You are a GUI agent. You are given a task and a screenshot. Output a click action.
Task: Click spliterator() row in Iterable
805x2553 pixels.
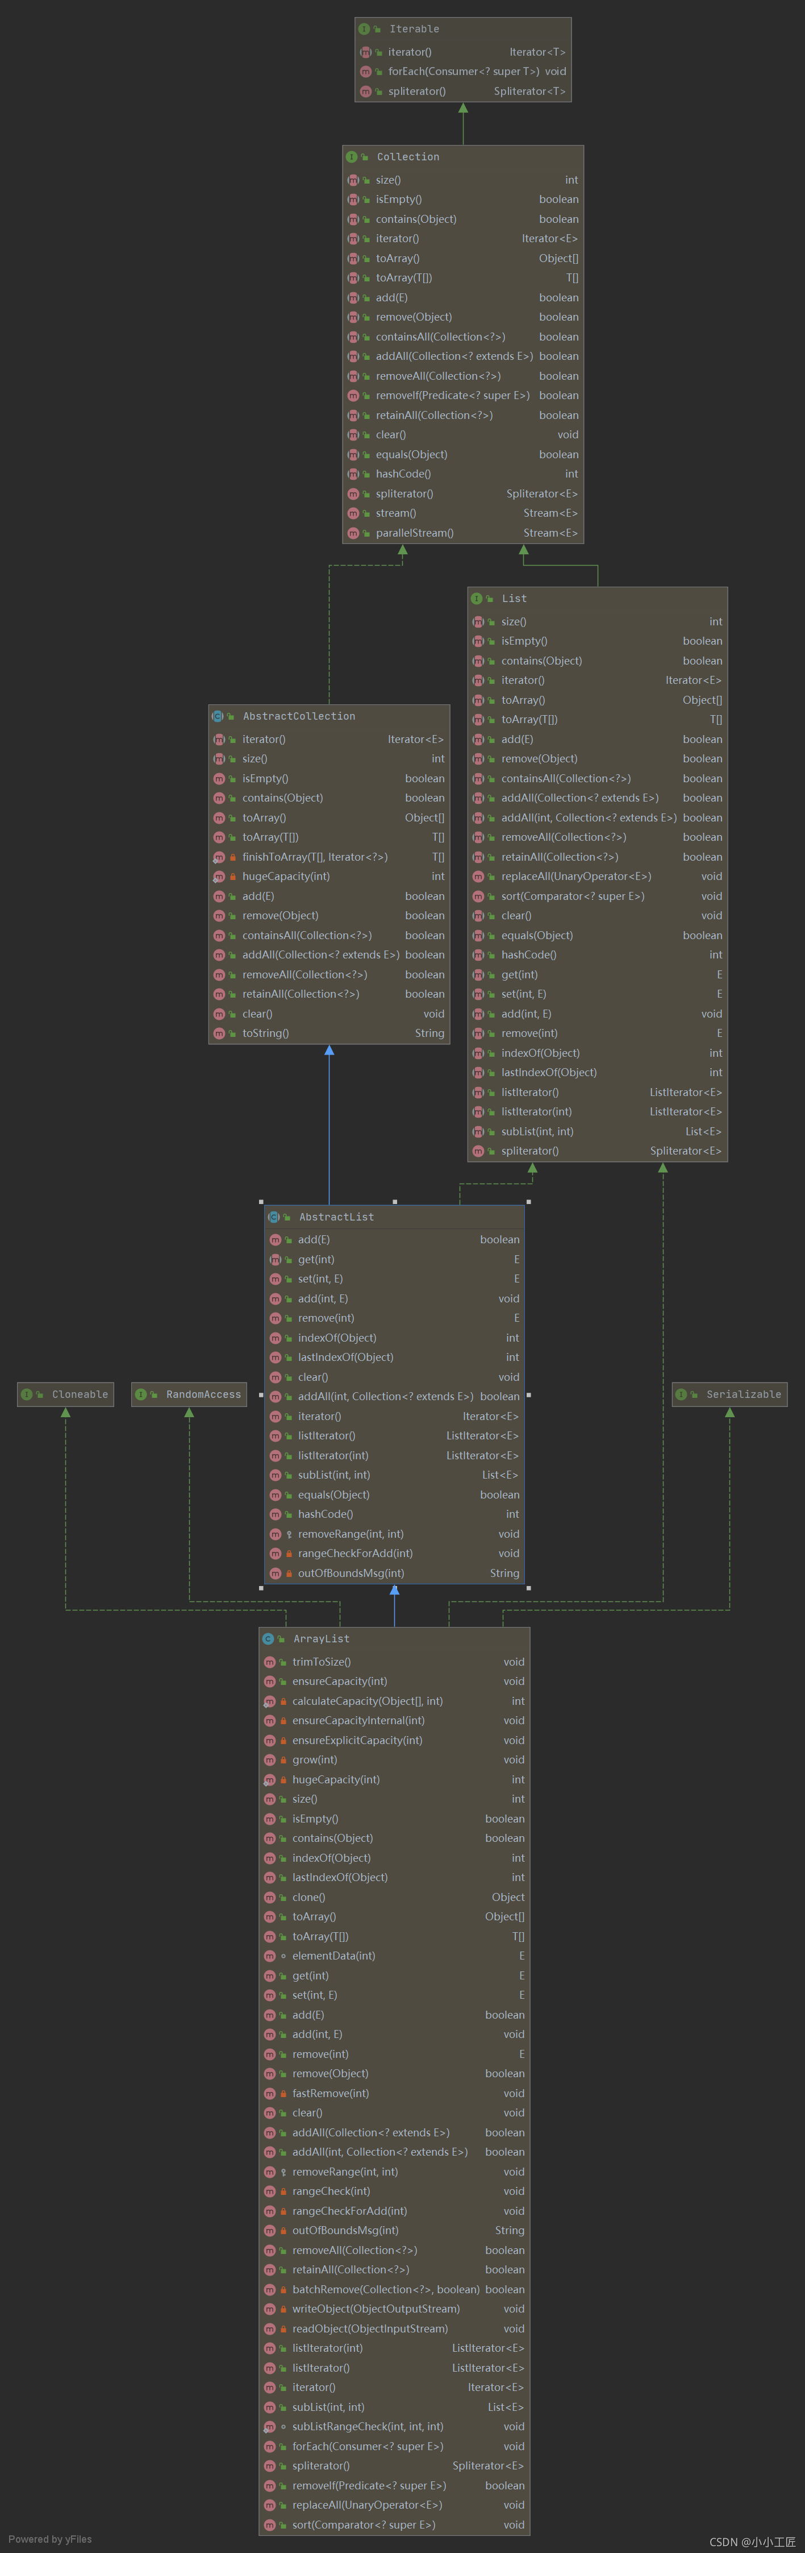[x=464, y=91]
